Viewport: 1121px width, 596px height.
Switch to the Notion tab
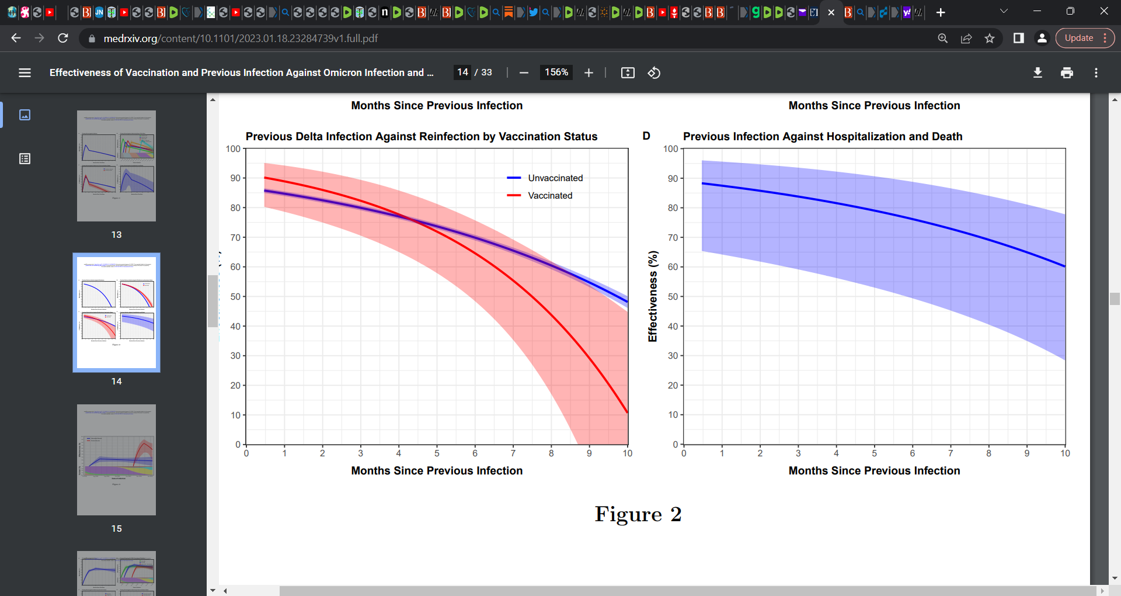[x=384, y=12]
